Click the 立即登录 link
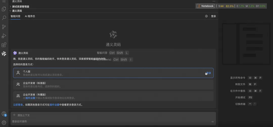This screenshot has width=273, height=127. point(18,105)
